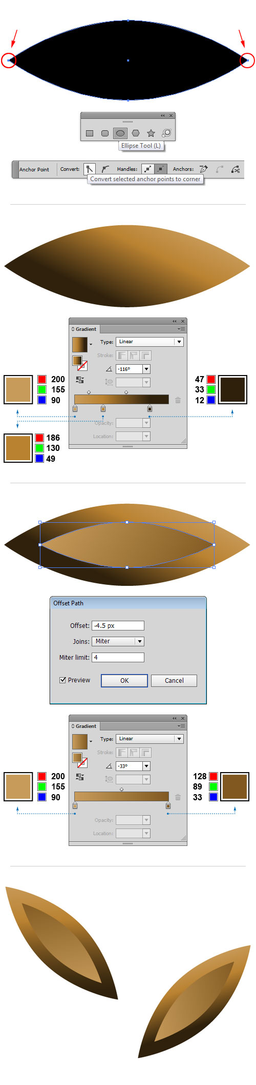256x1085 pixels.
Task: Convert selected anchor points to smooth
Action: click(105, 169)
